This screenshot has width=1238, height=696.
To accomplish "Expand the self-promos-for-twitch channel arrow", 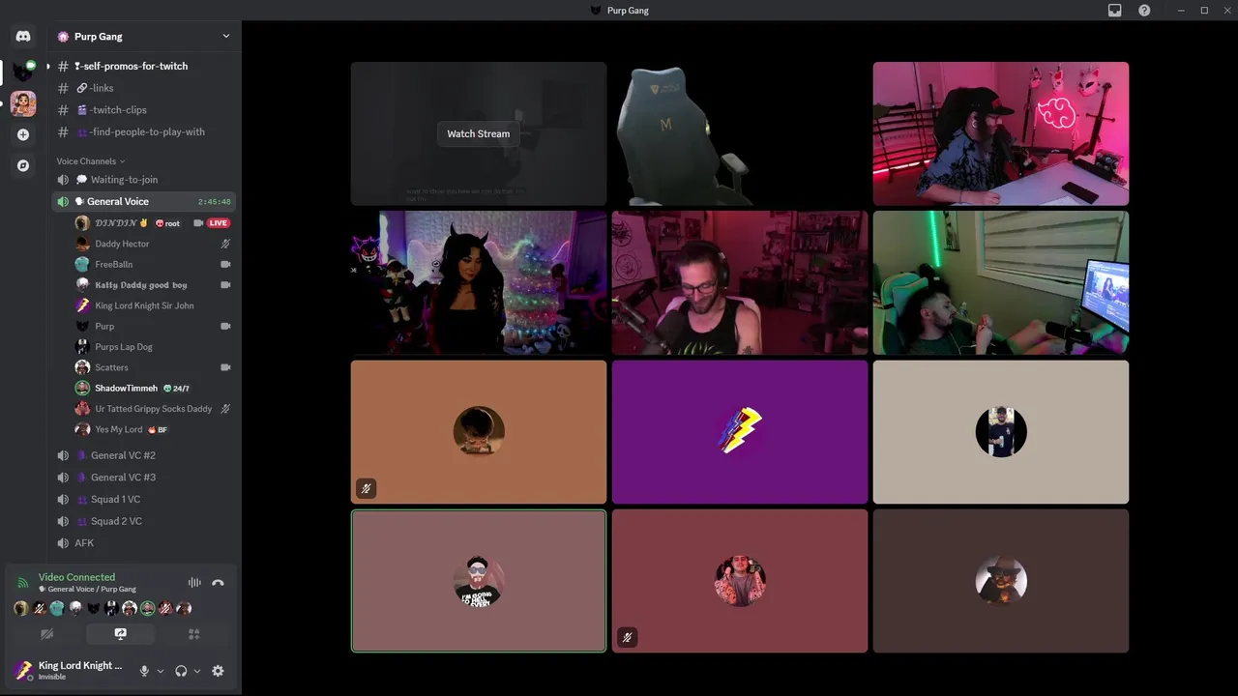I will click(x=48, y=66).
